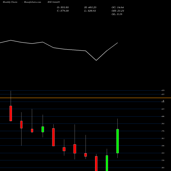Click the 361 price axis label
Image resolution: width=171 pixels, height=171 pixels.
click(163, 139)
